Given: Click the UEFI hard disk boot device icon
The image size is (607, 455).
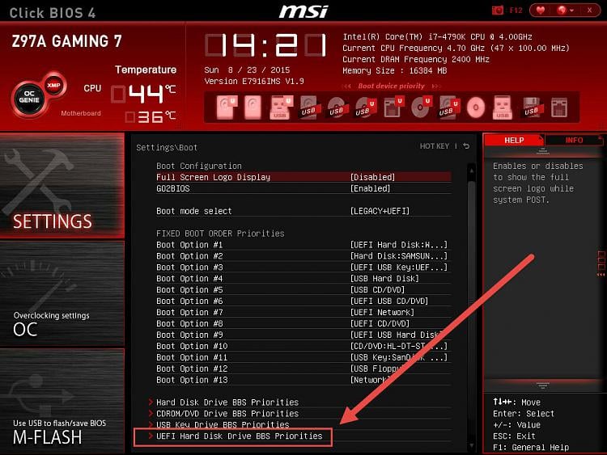Looking at the screenshot, I should pos(227,107).
